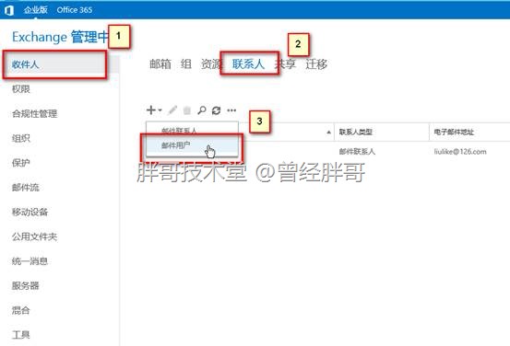Expand the dropdown arrow next to plus
510x346 pixels.
tap(160, 110)
